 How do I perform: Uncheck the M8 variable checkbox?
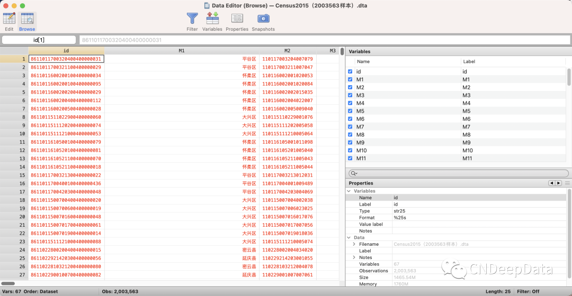[350, 135]
